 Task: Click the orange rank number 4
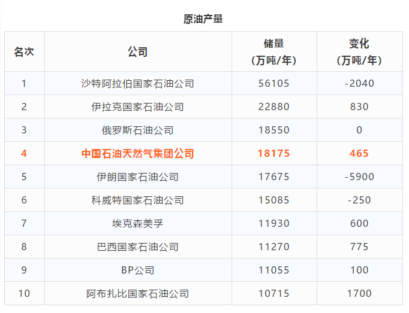tap(24, 154)
